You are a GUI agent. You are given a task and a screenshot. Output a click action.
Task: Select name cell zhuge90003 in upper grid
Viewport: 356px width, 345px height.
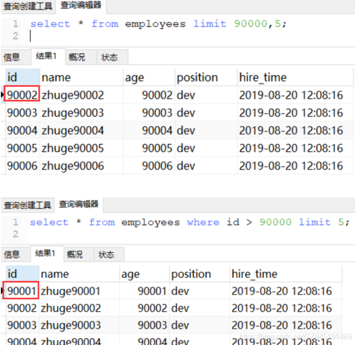pyautogui.click(x=82, y=112)
